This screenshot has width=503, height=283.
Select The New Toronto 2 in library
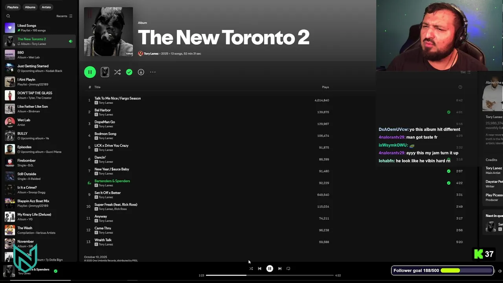pos(39,41)
